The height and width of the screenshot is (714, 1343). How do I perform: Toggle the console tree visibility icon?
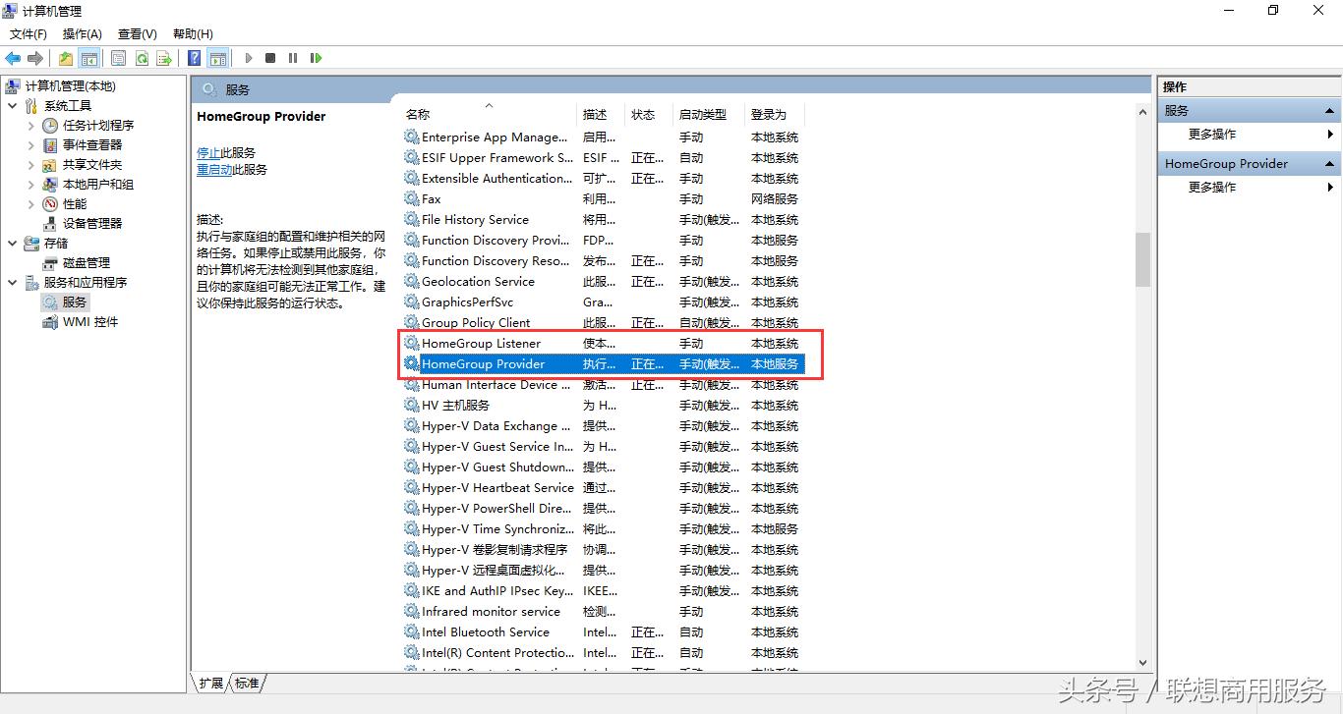pyautogui.click(x=89, y=57)
